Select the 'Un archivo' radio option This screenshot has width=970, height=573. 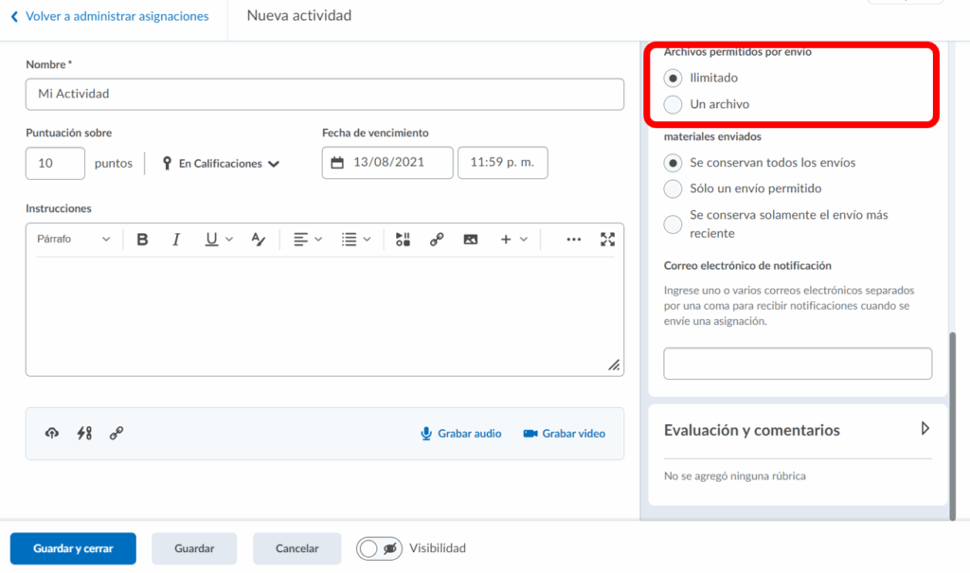pos(673,104)
